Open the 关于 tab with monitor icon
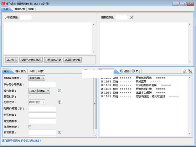 (x=136, y=71)
